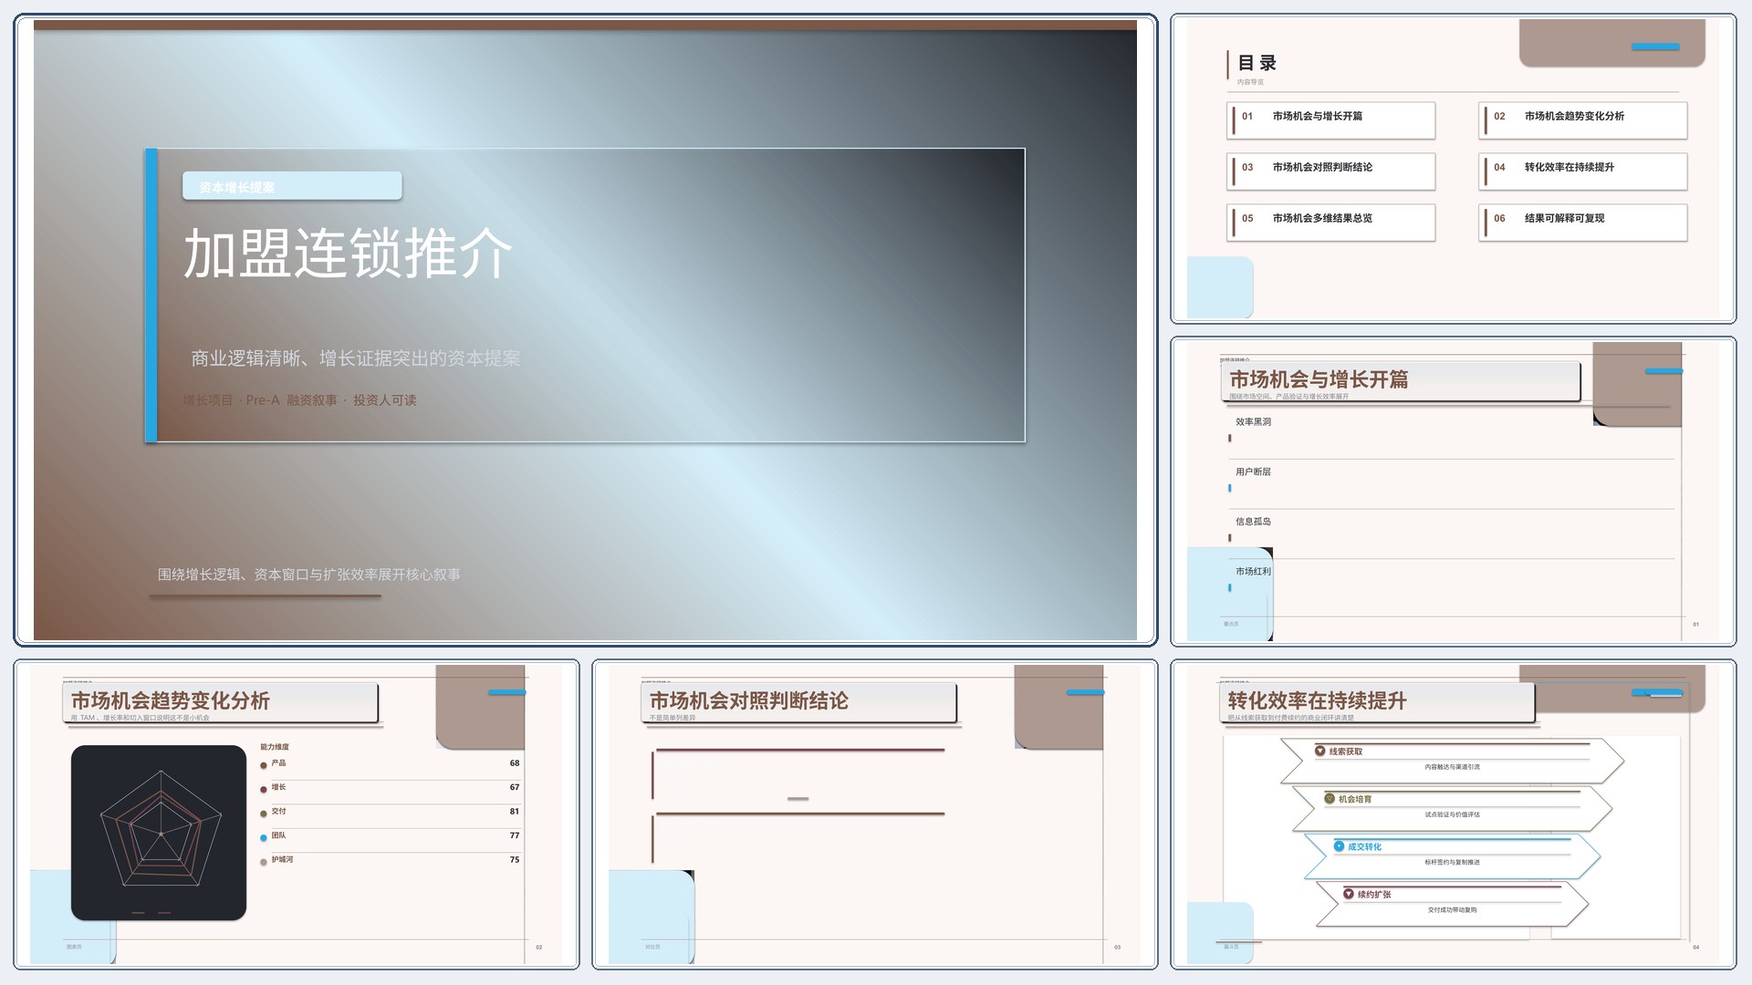Click the legend dot next to 护城河
Image resolution: width=1752 pixels, height=985 pixels.
pos(264,862)
